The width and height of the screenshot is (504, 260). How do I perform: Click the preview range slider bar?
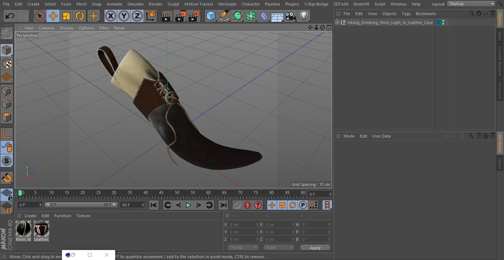[x=81, y=205]
